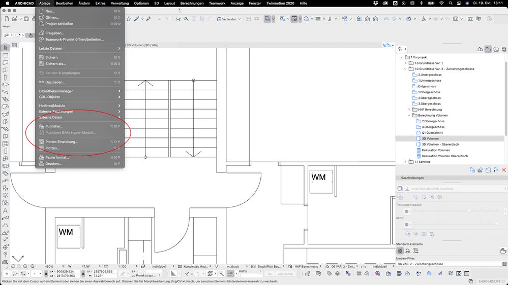Click the lamp tool in toolbox
This screenshot has width=508, height=285.
point(5,195)
